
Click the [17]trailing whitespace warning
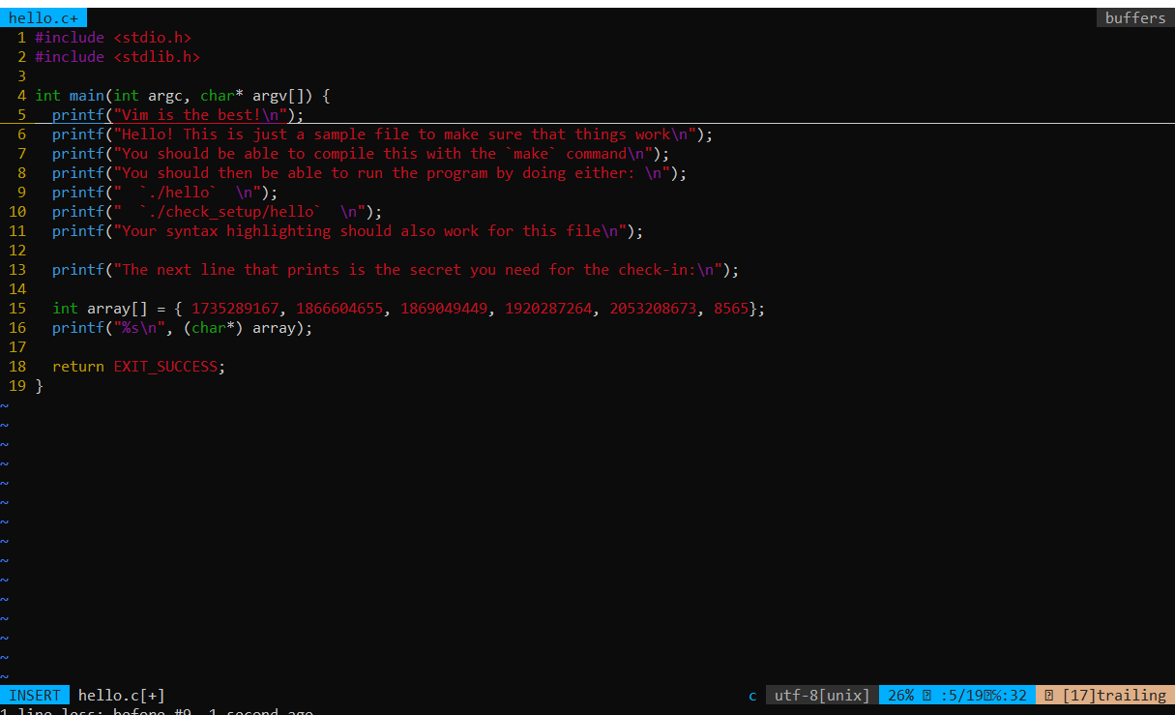click(x=1105, y=695)
